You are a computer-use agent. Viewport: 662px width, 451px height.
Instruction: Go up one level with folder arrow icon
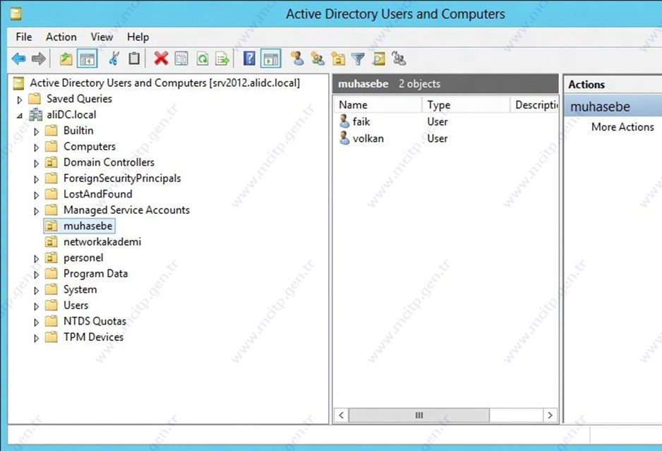[66, 59]
